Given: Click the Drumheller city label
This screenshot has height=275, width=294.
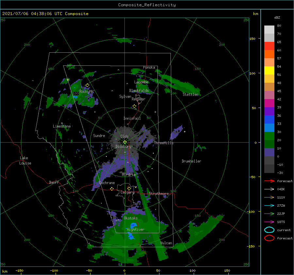Looking at the screenshot, I should (x=191, y=161).
